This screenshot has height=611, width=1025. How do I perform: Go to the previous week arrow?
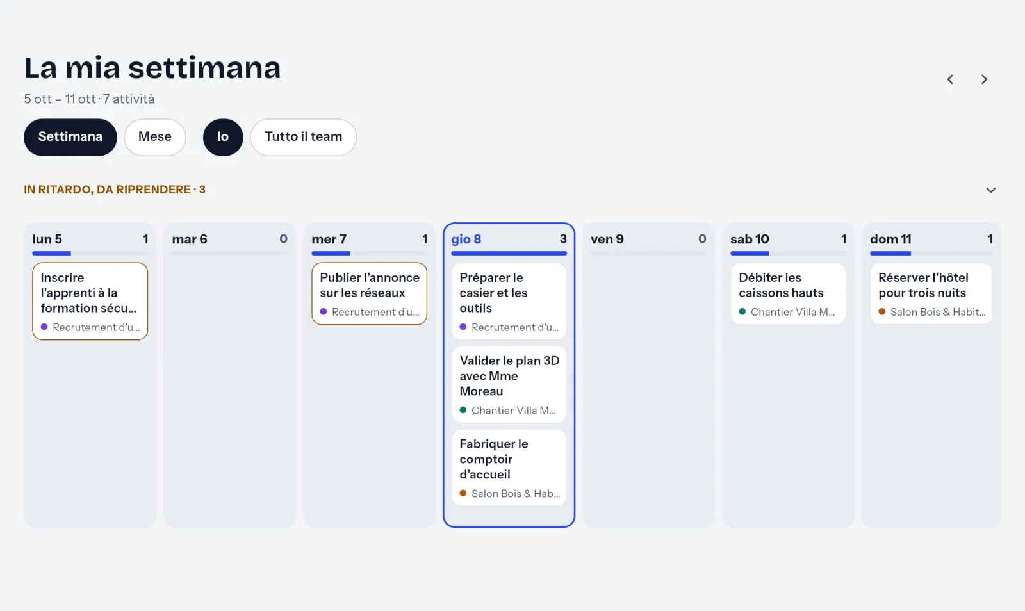click(950, 79)
